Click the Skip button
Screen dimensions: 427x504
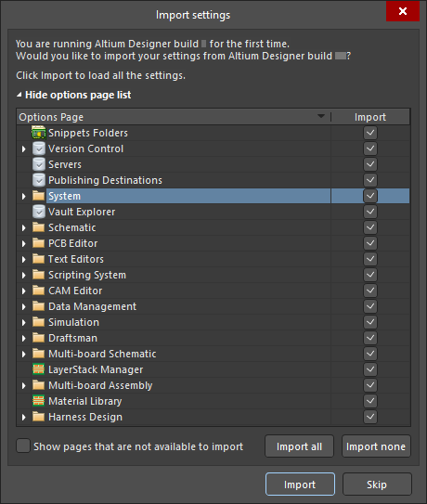coord(377,485)
